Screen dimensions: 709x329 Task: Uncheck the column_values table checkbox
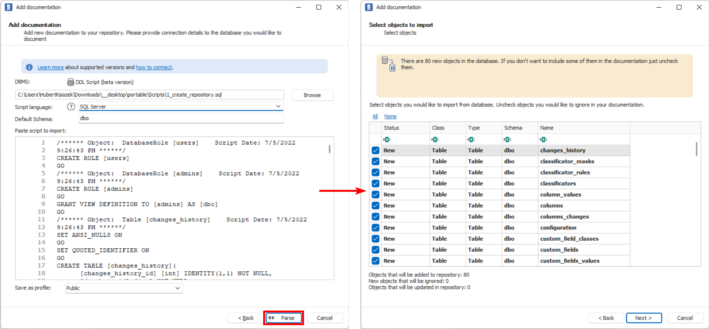point(376,194)
